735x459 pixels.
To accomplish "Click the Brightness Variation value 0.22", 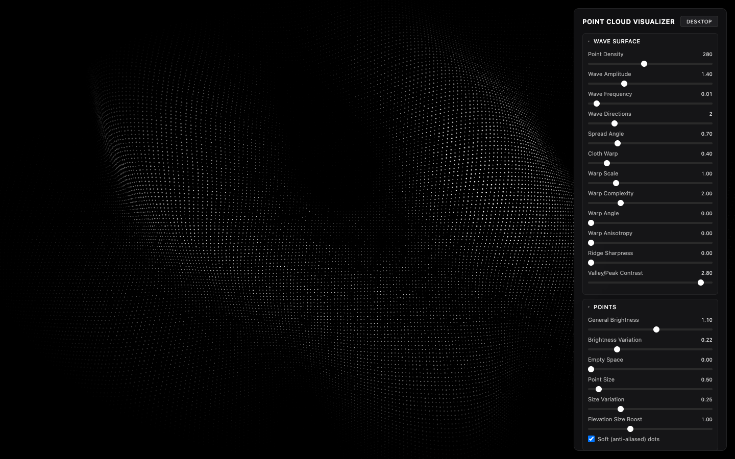I will point(707,340).
